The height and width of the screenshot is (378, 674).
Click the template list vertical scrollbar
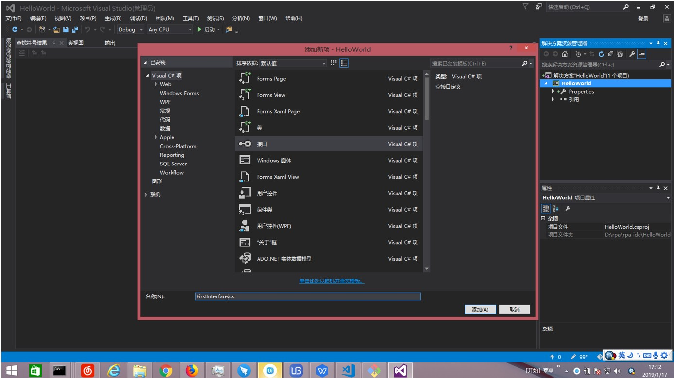[427, 172]
